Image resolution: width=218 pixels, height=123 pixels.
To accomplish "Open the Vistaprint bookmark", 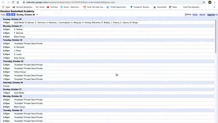I will pos(140,7).
